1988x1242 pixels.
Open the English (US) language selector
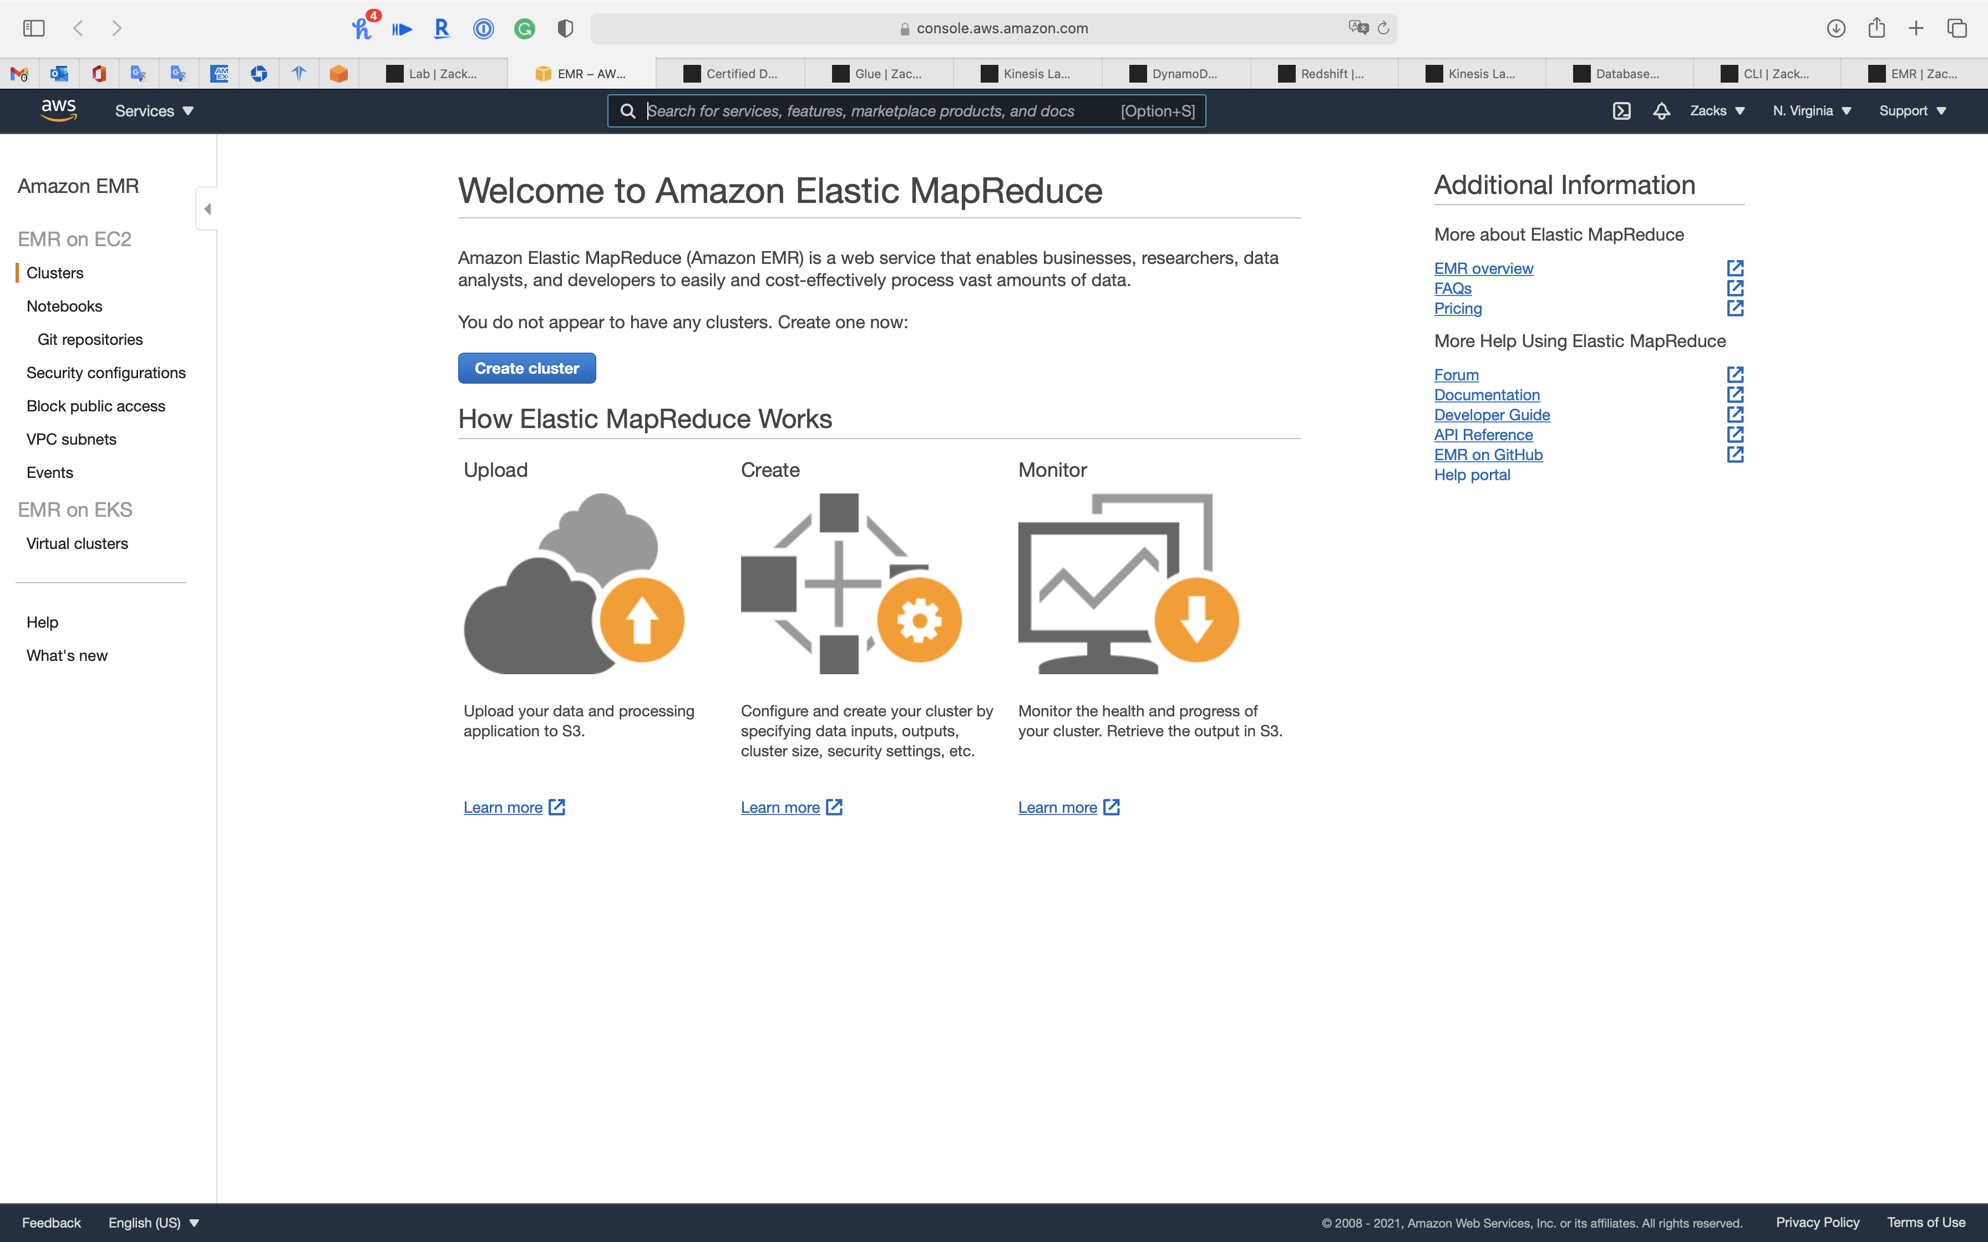[154, 1222]
